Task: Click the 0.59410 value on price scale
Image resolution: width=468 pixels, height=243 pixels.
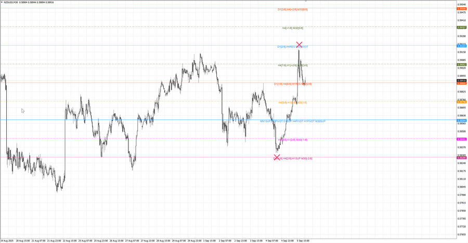Action: [462, 20]
